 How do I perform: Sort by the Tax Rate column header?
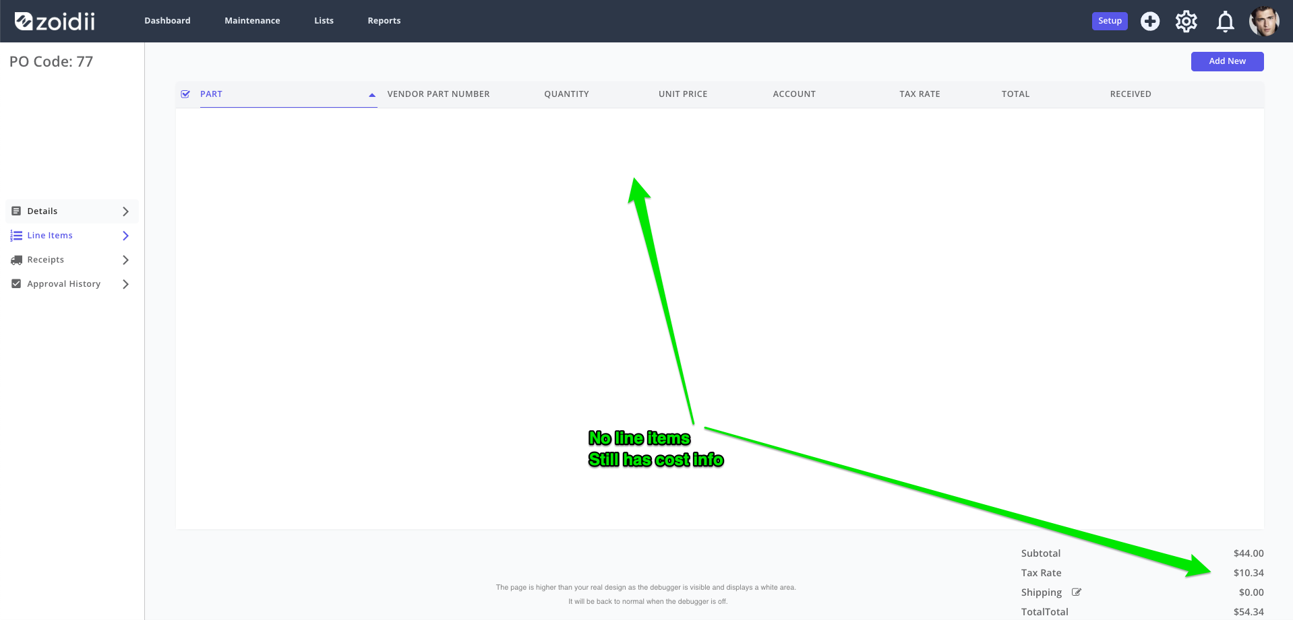(920, 94)
